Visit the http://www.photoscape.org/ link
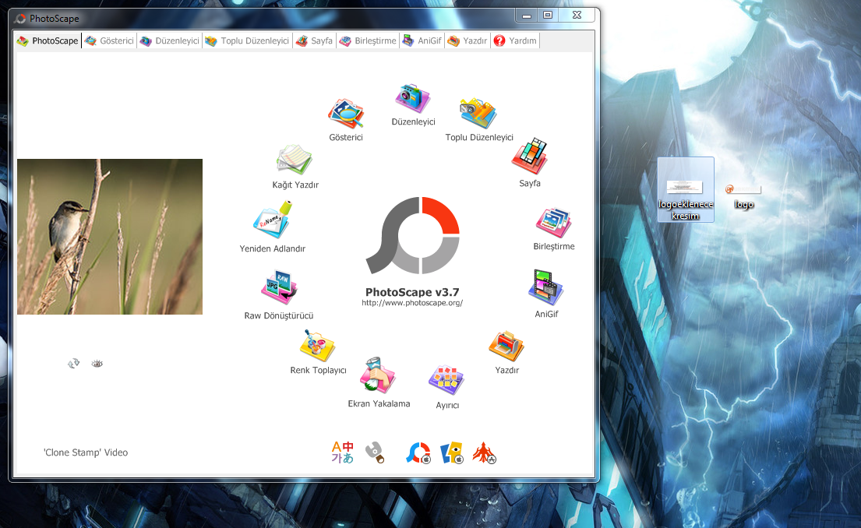Screen dimensions: 861x528 (x=412, y=303)
